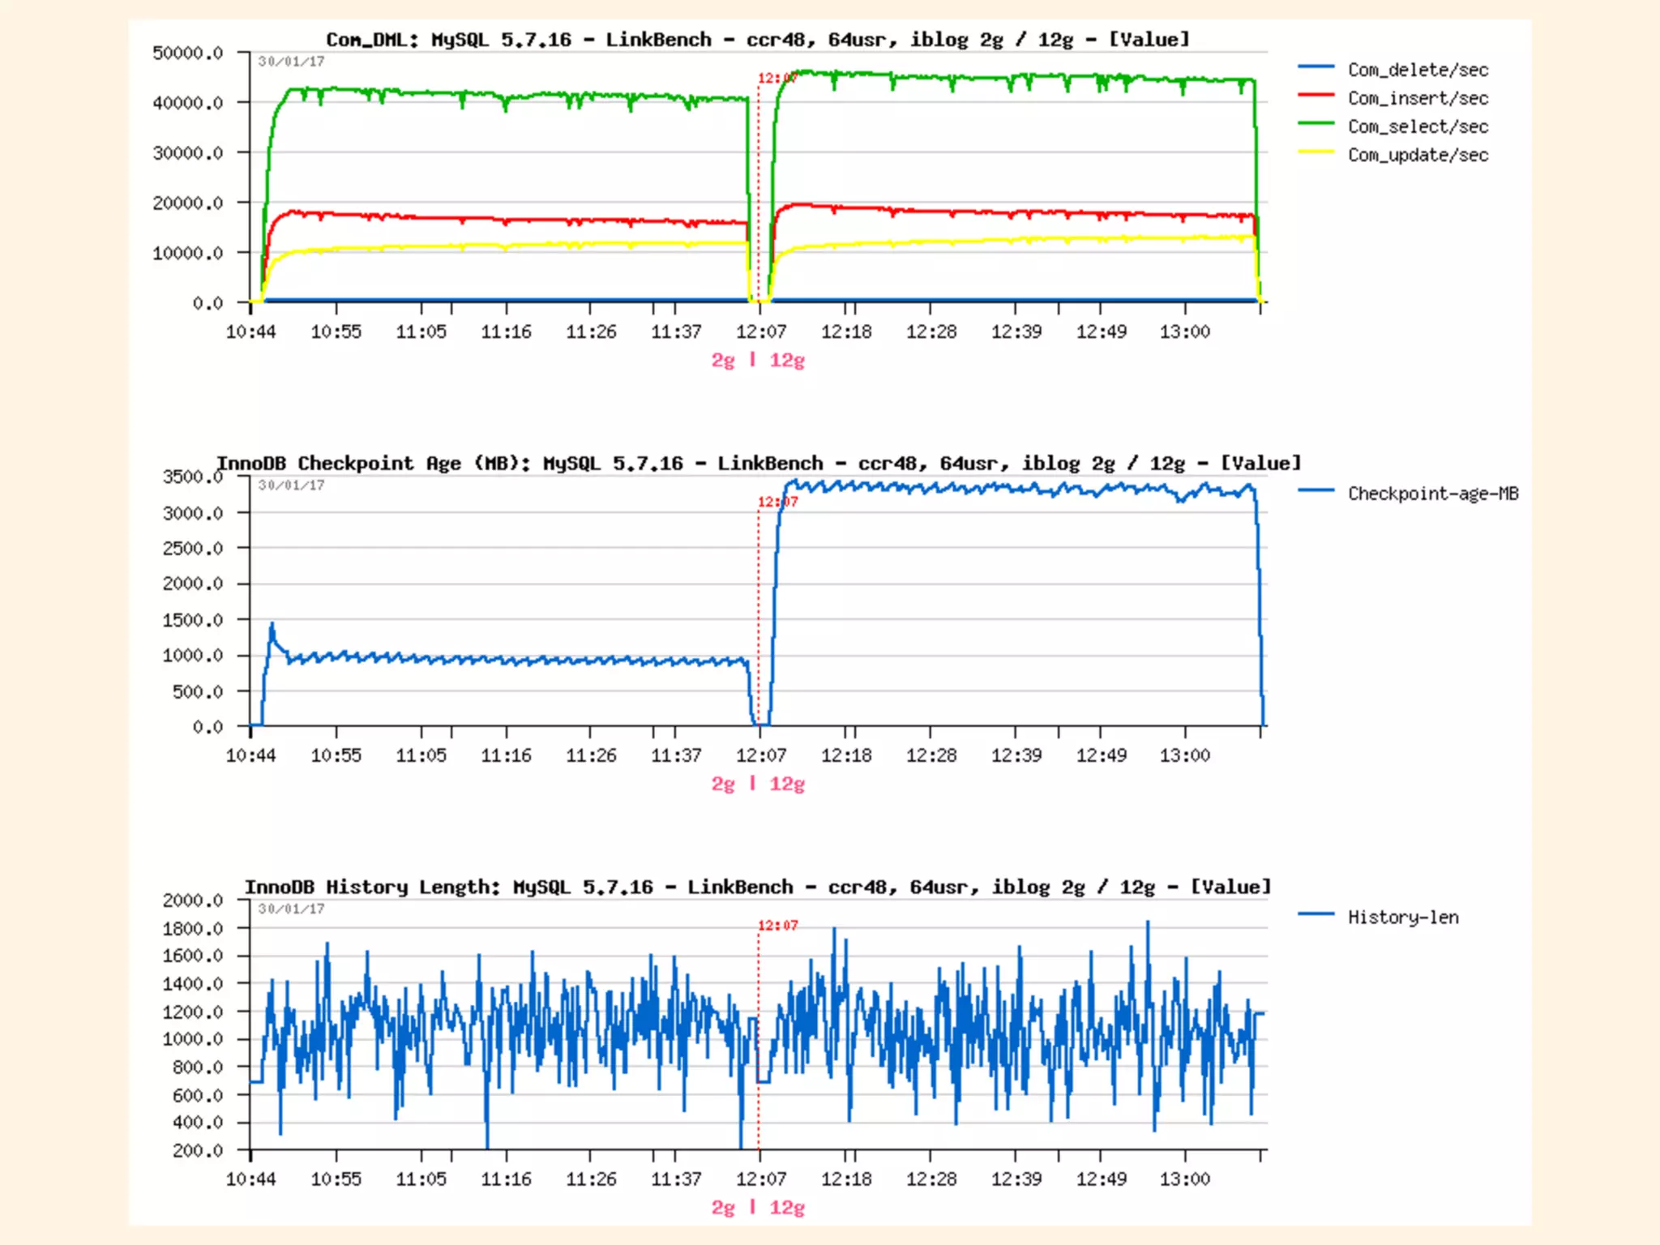Click the 2g | 12g label under Checkpoint chart
This screenshot has width=1660, height=1245.
coord(758,785)
